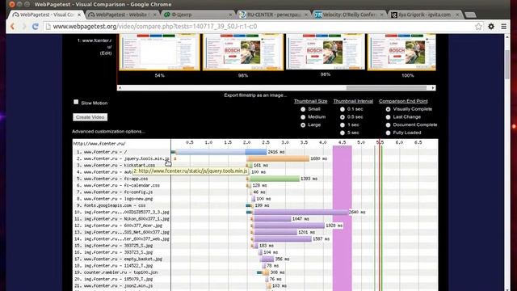Image resolution: width=517 pixels, height=291 pixels.
Task: Click waterfall row 19 counter.rambler.ru
Action: coord(116,272)
